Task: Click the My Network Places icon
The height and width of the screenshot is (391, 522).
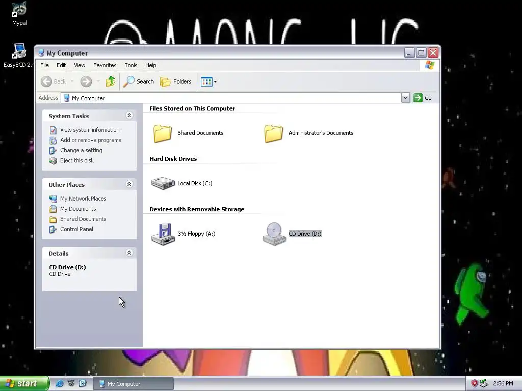Action: pyautogui.click(x=53, y=199)
